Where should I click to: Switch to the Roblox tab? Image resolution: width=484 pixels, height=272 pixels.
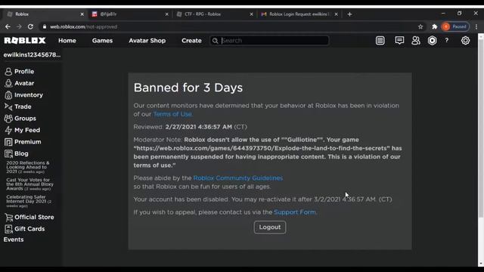pos(45,14)
